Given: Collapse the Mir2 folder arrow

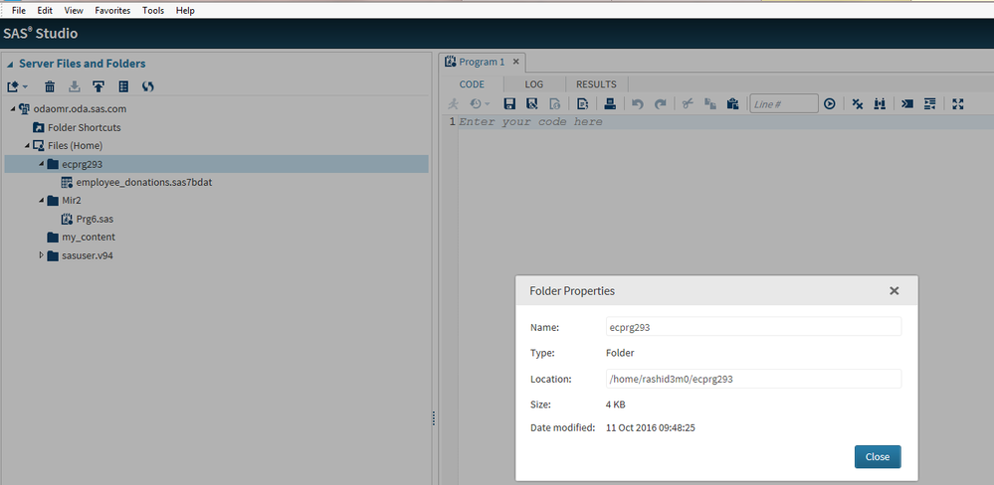Looking at the screenshot, I should pos(42,201).
